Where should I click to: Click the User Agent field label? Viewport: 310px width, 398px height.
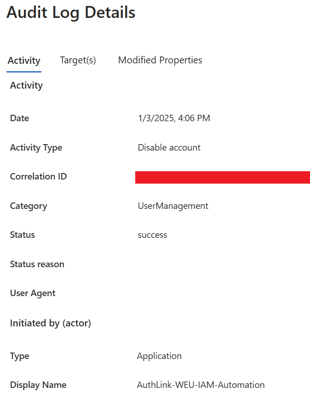[33, 293]
